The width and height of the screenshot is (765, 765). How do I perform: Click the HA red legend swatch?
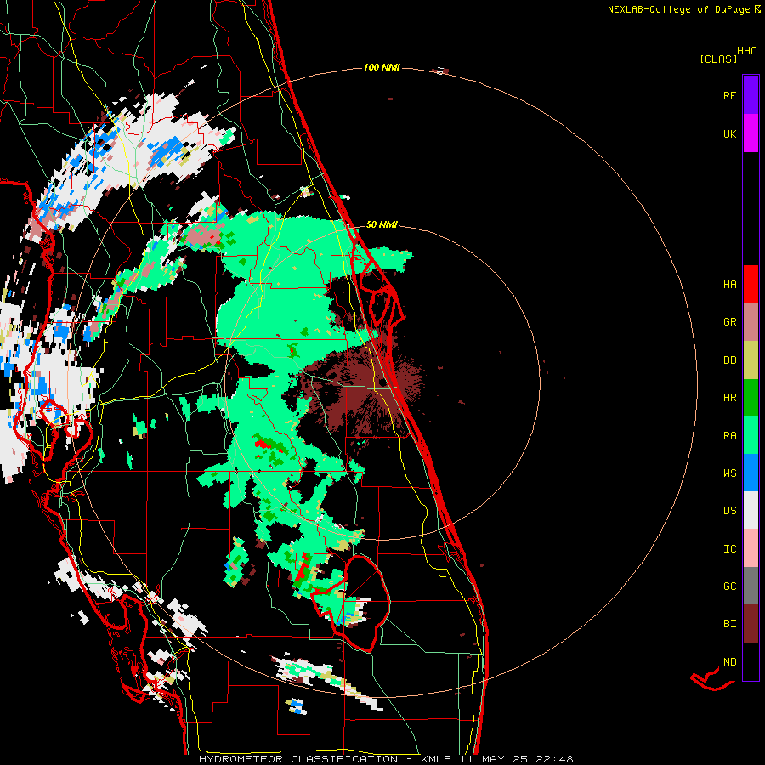(x=751, y=284)
